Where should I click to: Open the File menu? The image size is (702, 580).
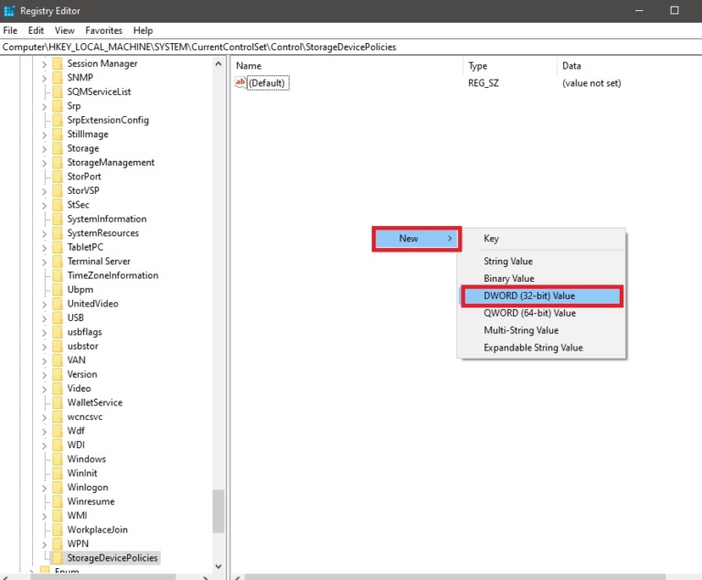(x=10, y=30)
